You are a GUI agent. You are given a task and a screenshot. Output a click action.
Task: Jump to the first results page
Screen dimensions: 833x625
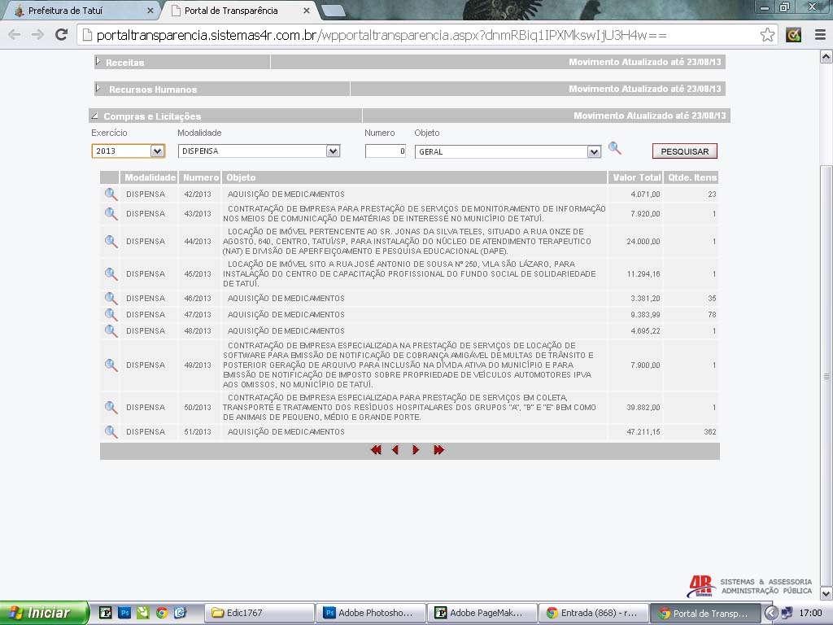coord(376,450)
